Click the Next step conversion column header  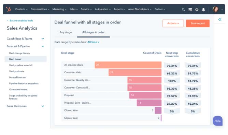[172, 55]
